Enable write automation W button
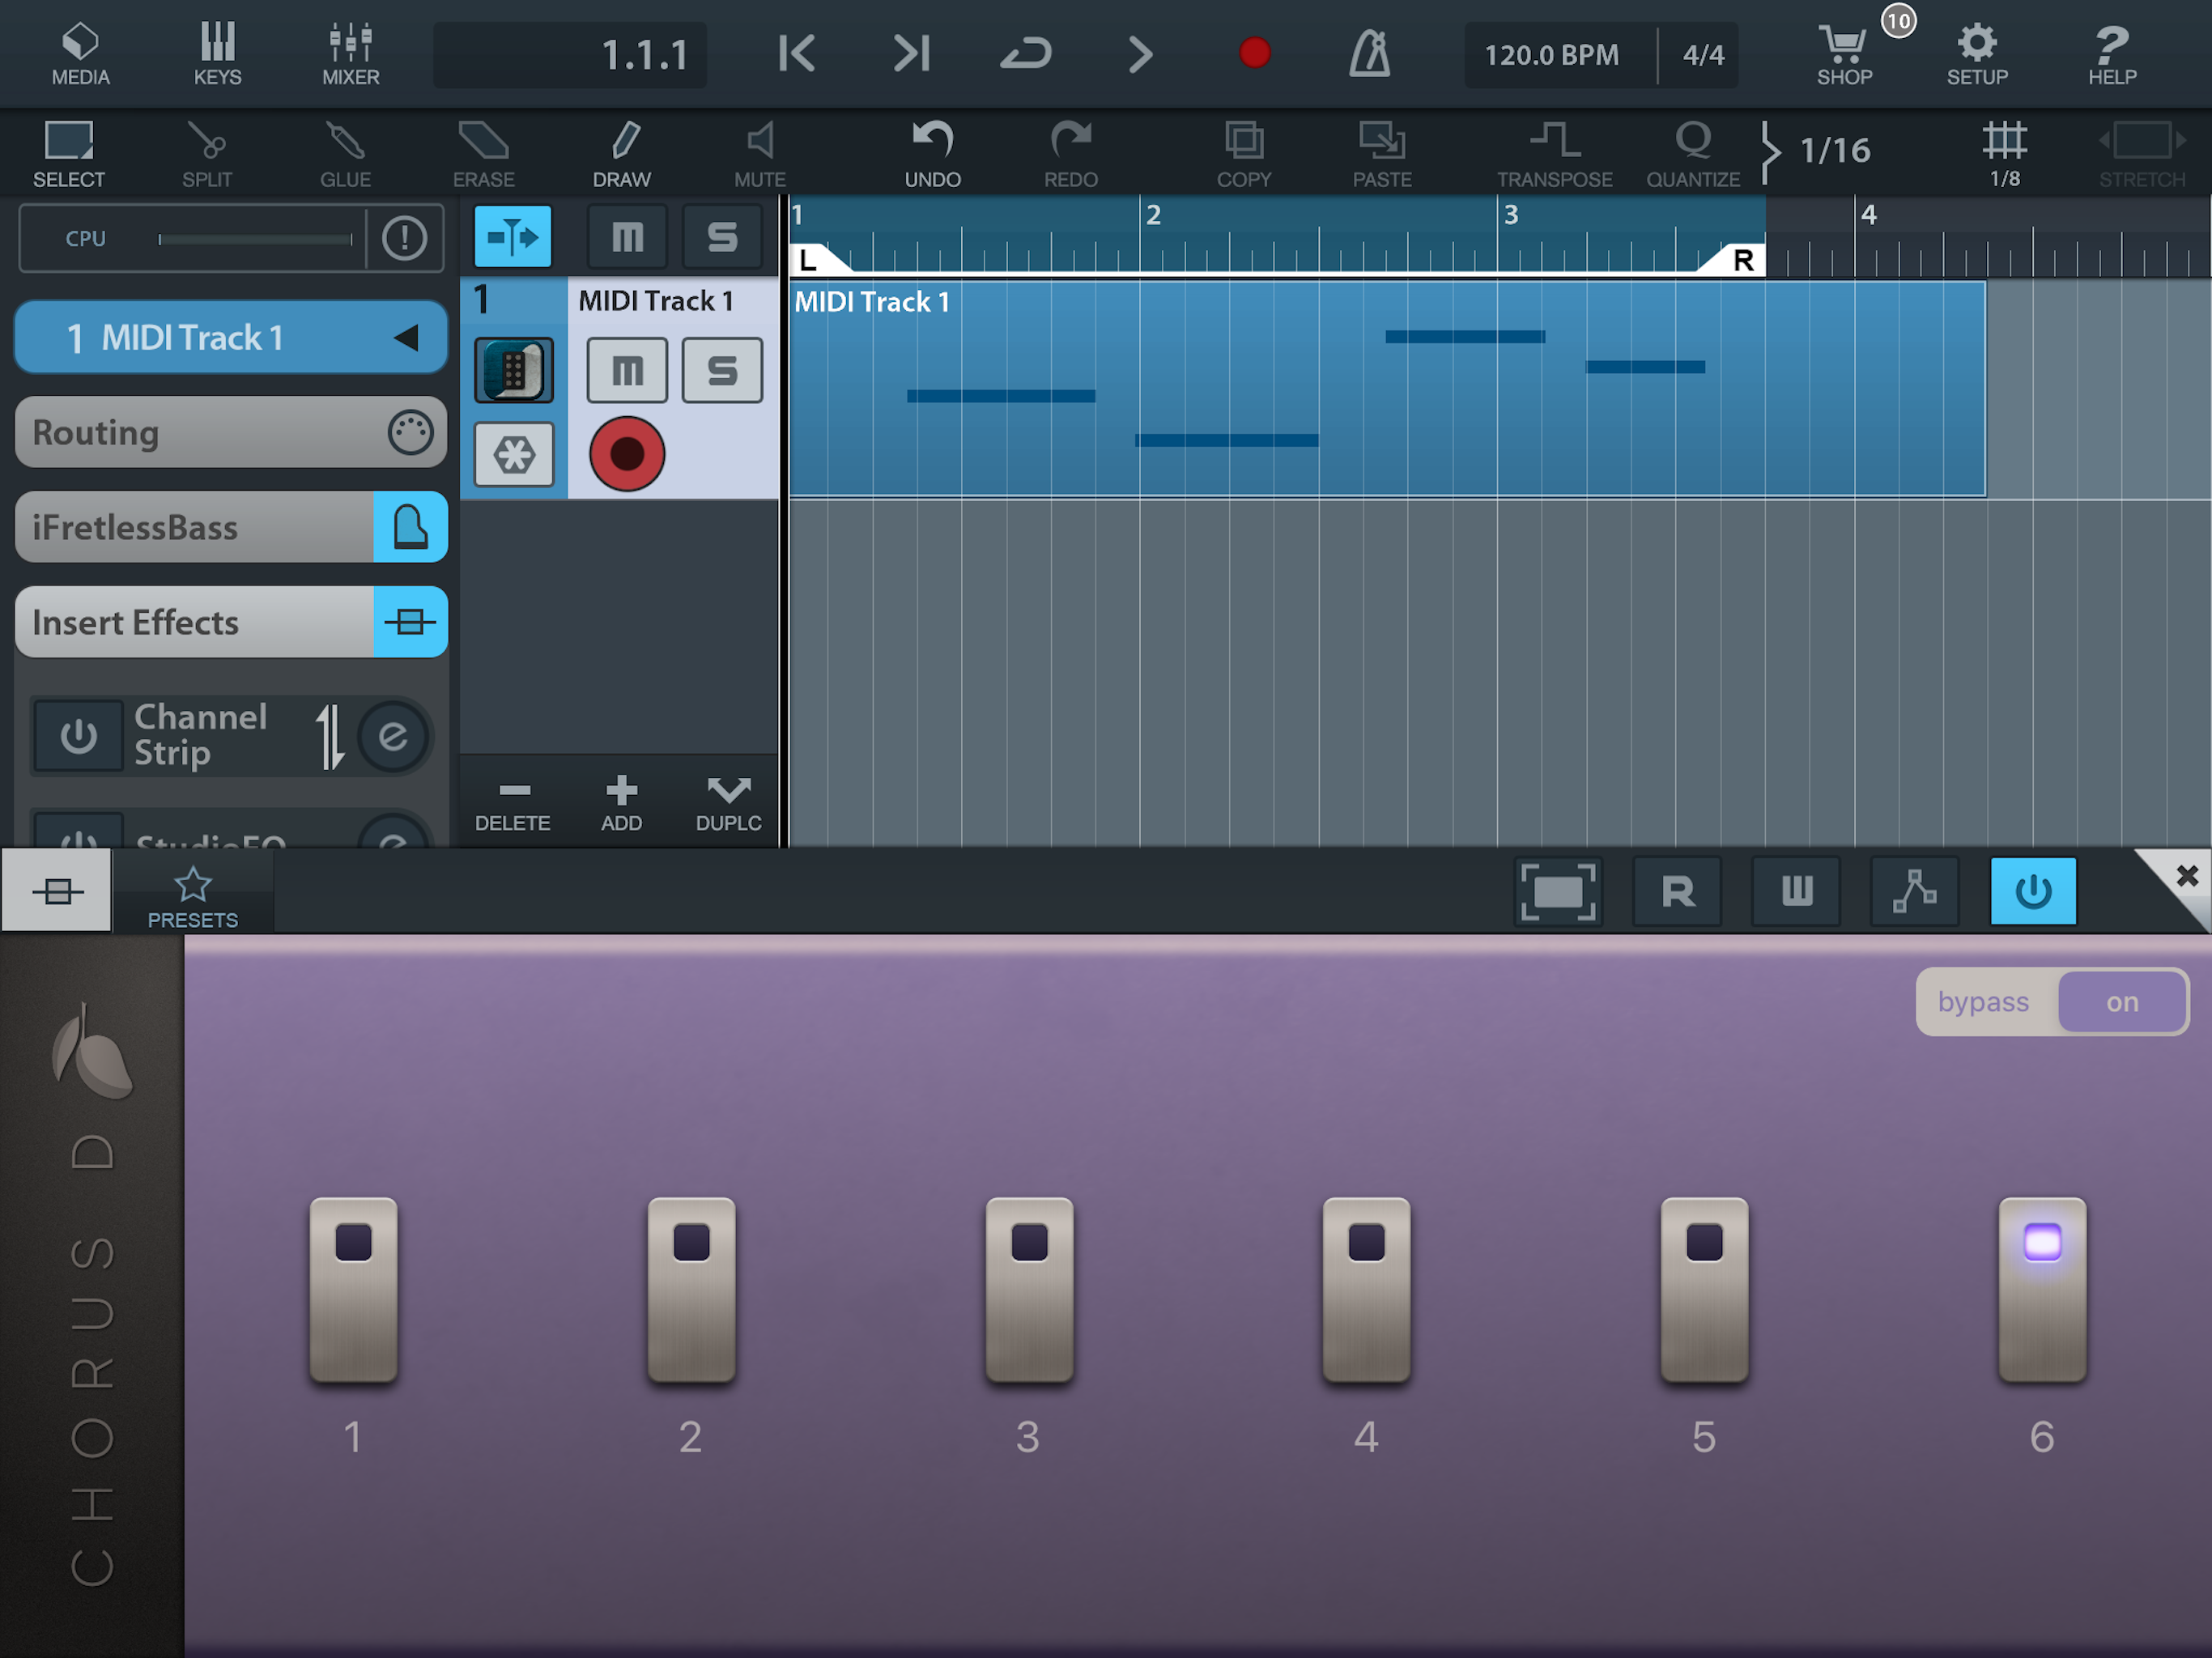The image size is (2212, 1658). [x=1796, y=891]
